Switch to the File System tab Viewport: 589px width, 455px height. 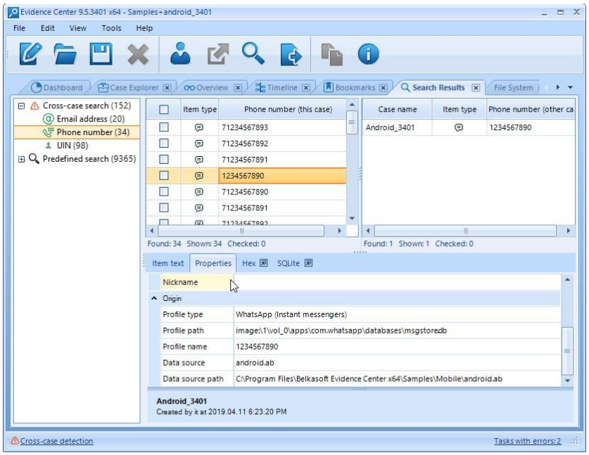[513, 87]
